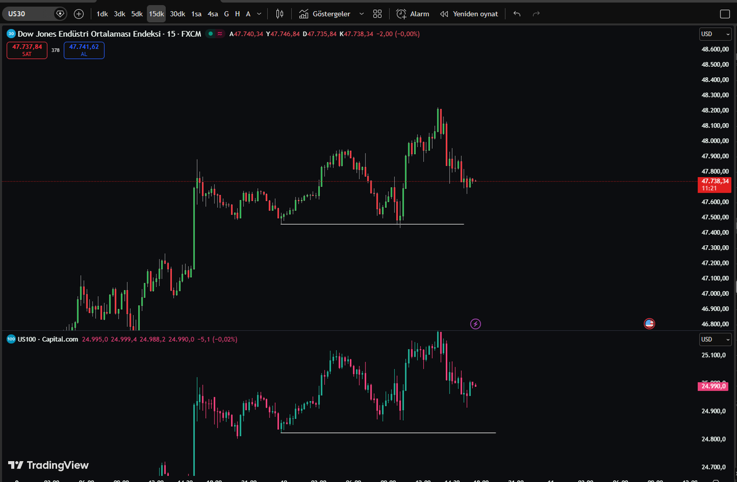Click the US flag economic event marker
Image resolution: width=737 pixels, height=482 pixels.
tap(649, 323)
